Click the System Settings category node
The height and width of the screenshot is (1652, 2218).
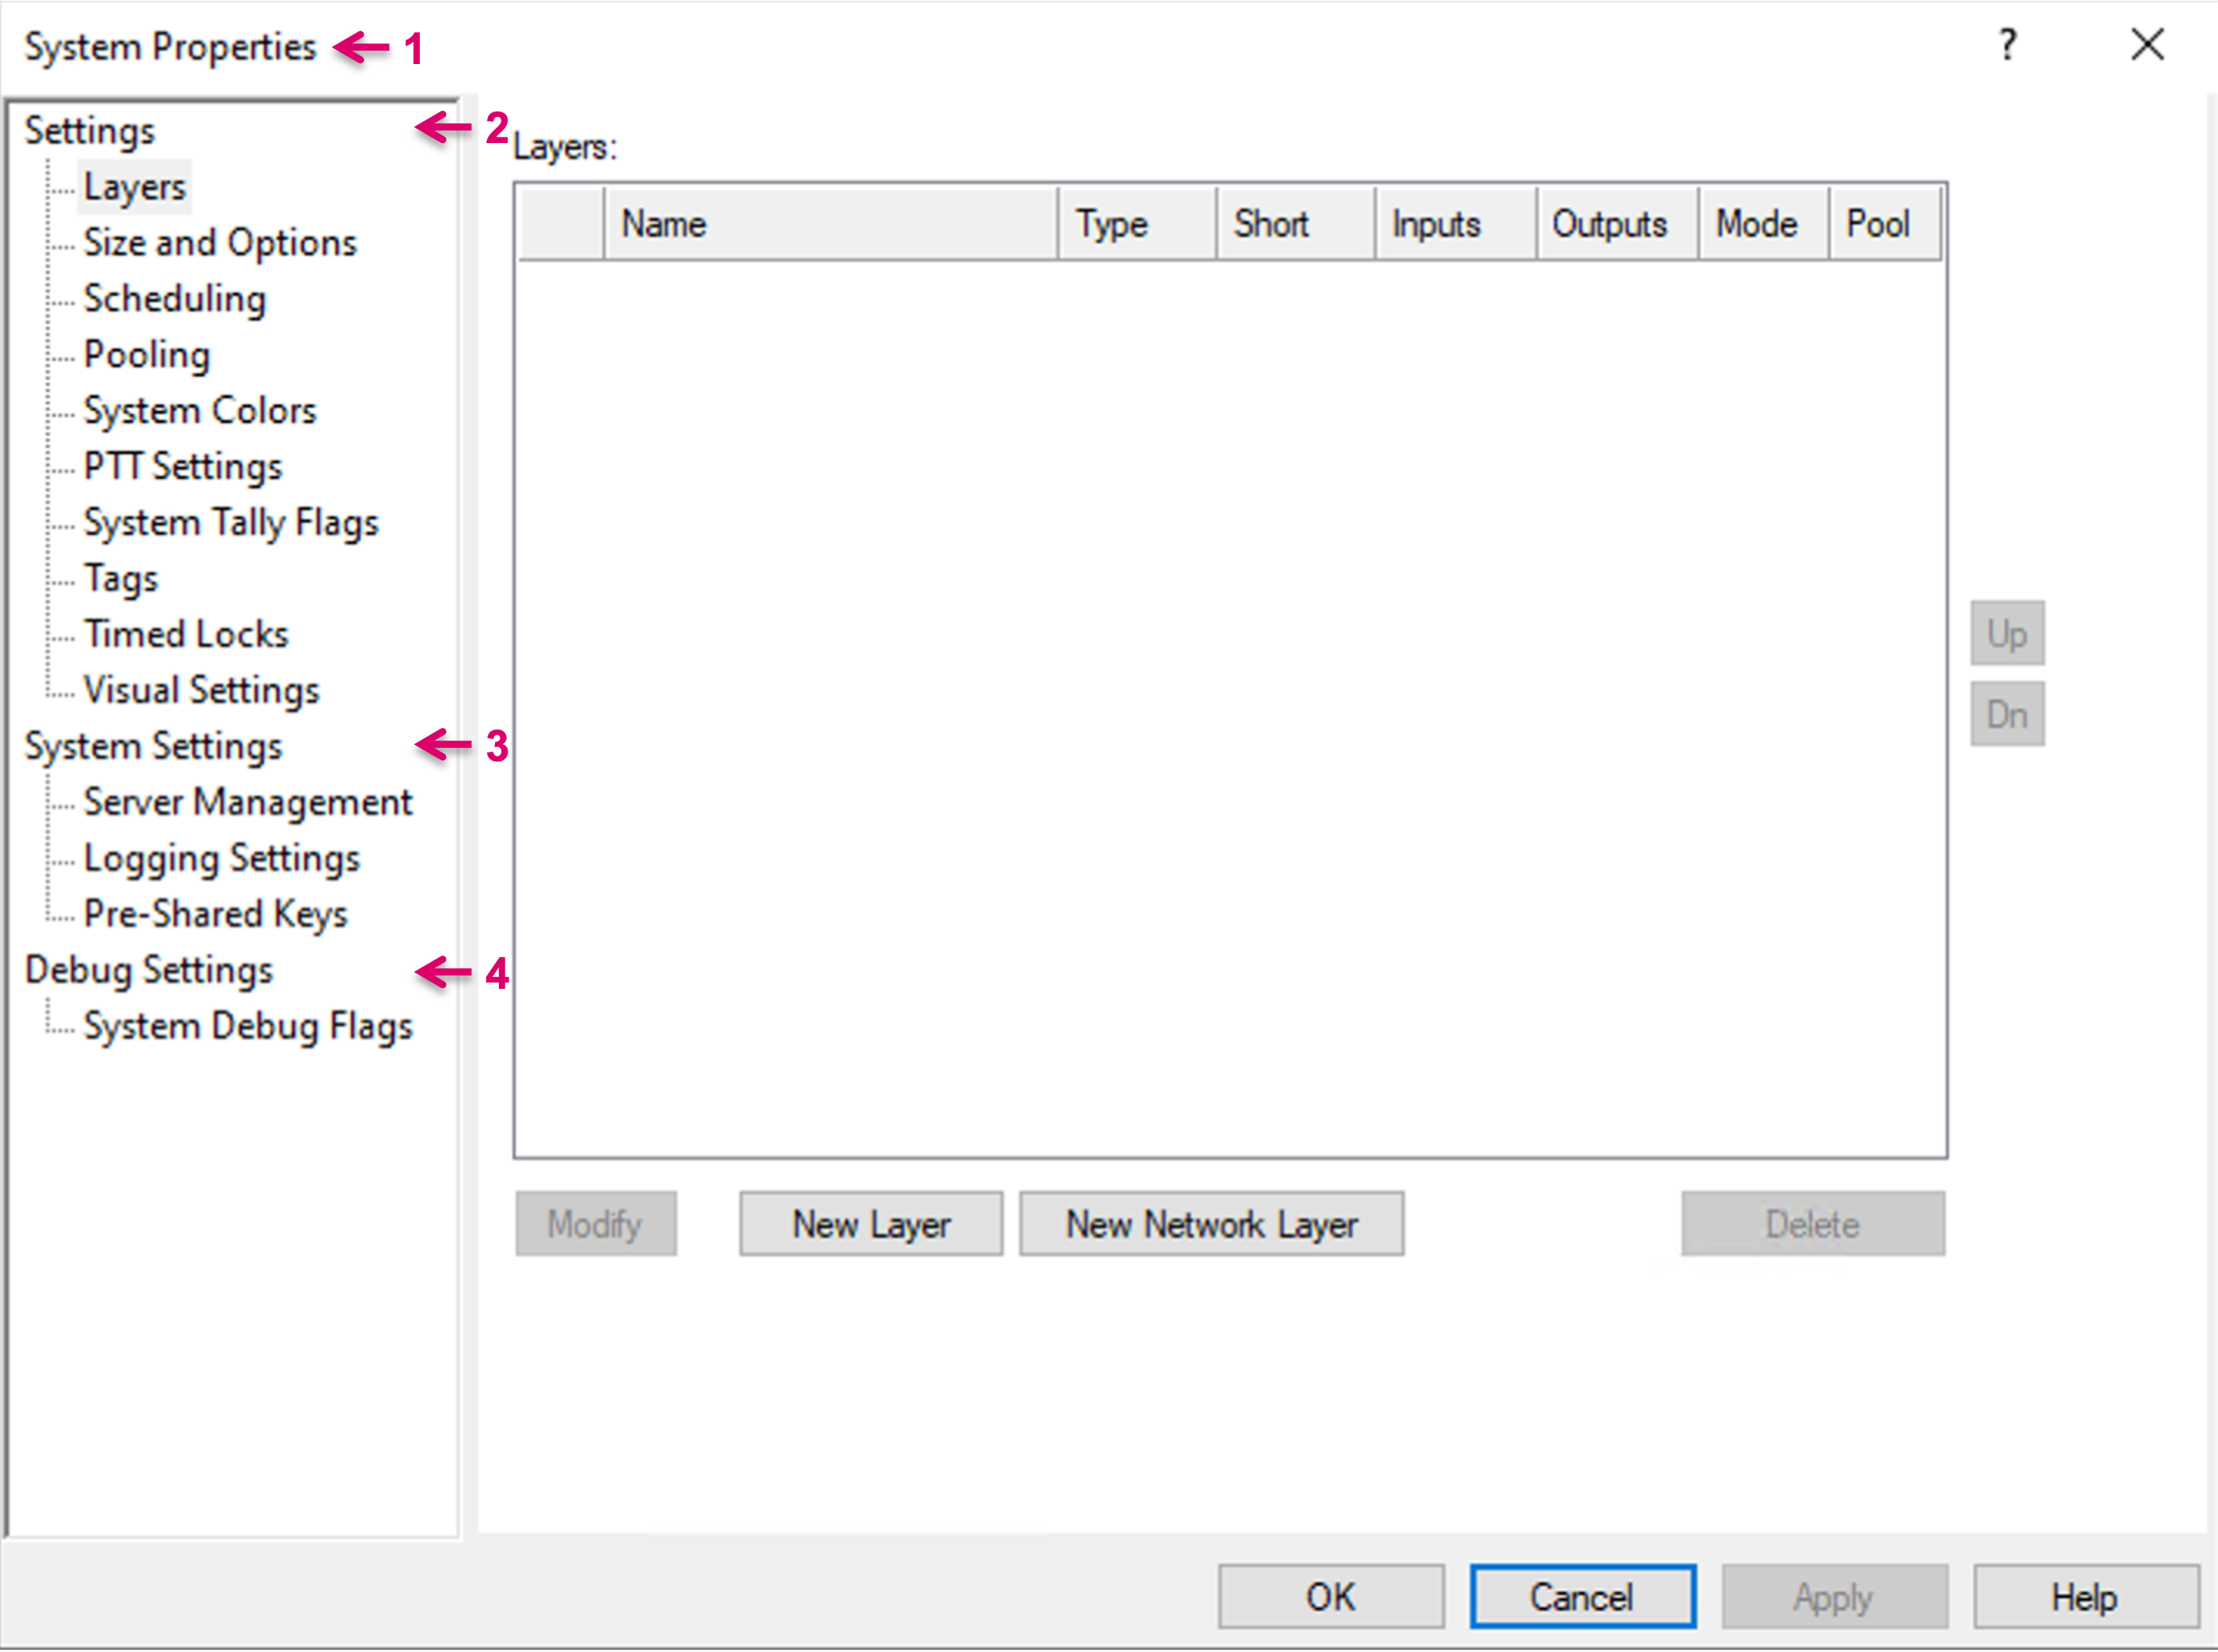(153, 747)
